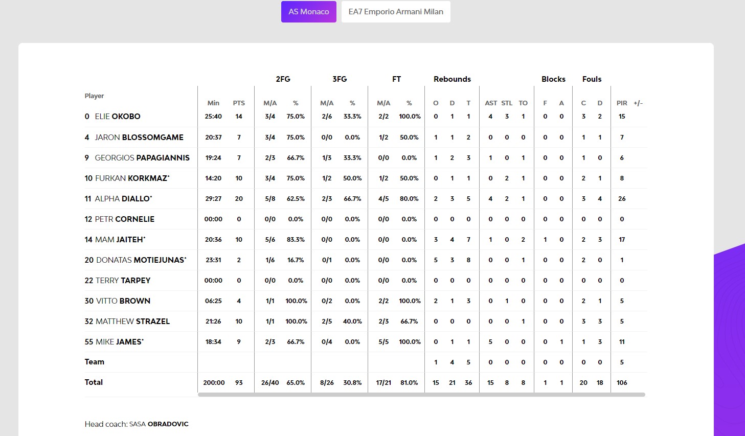Click the horizontal scrollbar under the stats table
The width and height of the screenshot is (745, 436).
(x=421, y=395)
